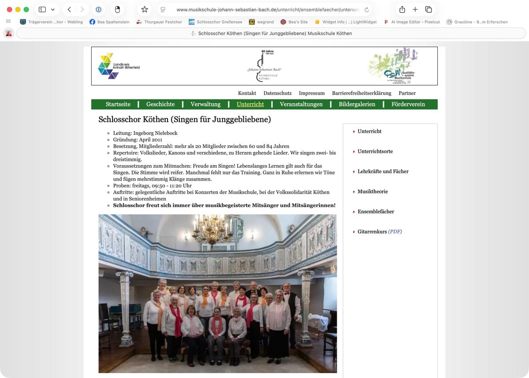Image resolution: width=529 pixels, height=378 pixels.
Task: Open Unterricht in green menu
Action: [250, 104]
